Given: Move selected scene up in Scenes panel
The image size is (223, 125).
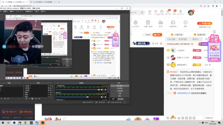Looking at the screenshot, I should 5,99.
